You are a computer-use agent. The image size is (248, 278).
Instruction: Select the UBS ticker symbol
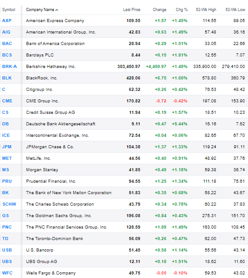(7, 262)
